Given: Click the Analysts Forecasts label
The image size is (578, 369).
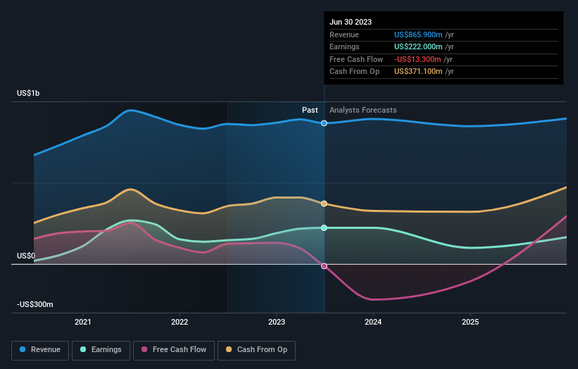Looking at the screenshot, I should [x=363, y=110].
